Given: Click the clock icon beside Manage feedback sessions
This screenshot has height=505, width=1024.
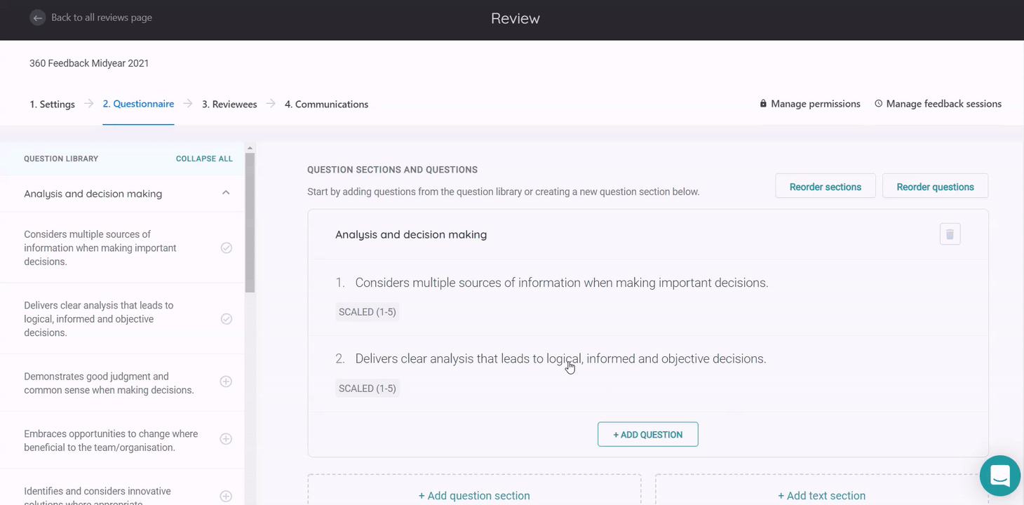Looking at the screenshot, I should (x=878, y=104).
